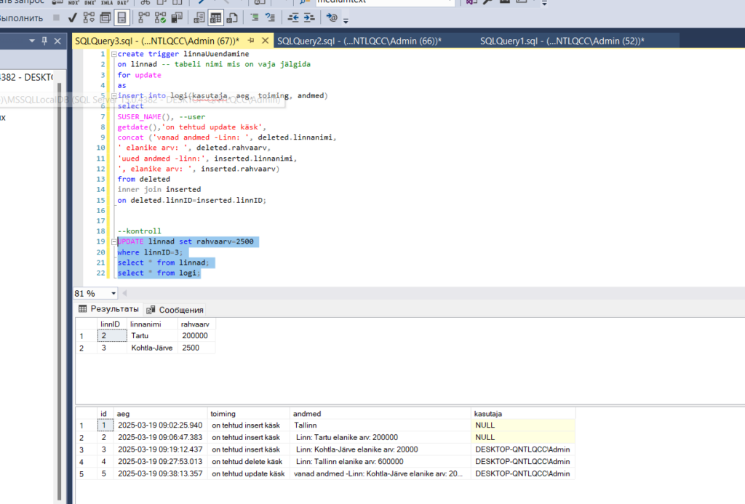Viewport: 745px width, 504px height.
Task: Click the DMX query toolbar icon
Action: 89,2
